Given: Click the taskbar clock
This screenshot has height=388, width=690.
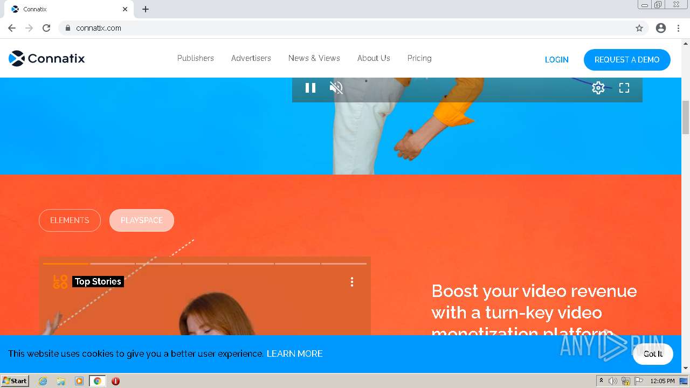Looking at the screenshot, I should tap(663, 381).
